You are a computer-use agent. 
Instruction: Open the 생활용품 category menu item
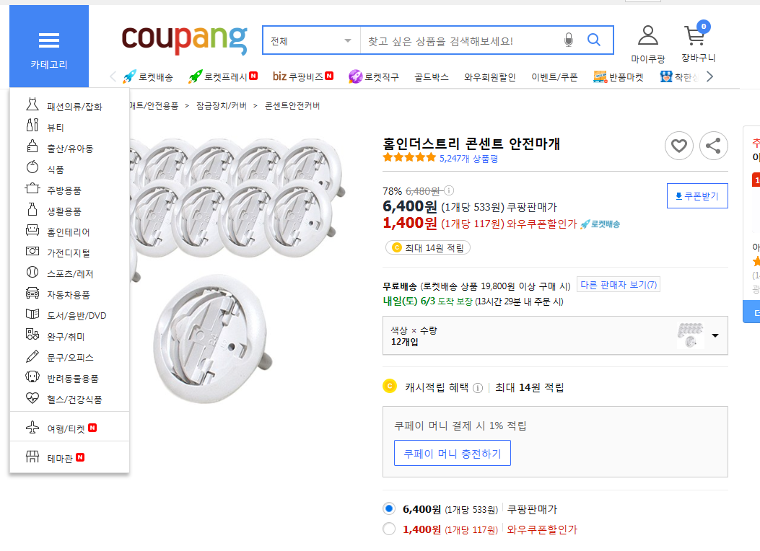click(64, 211)
